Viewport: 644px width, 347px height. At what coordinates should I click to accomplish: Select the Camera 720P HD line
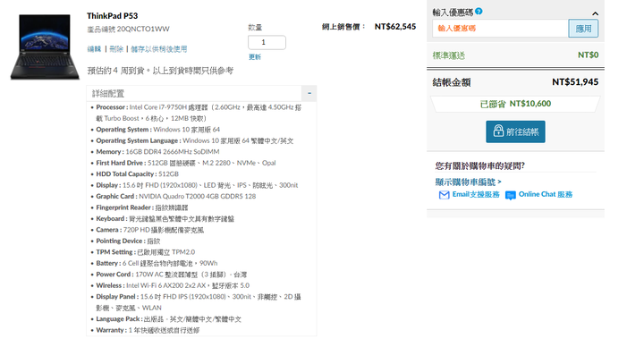click(x=149, y=230)
